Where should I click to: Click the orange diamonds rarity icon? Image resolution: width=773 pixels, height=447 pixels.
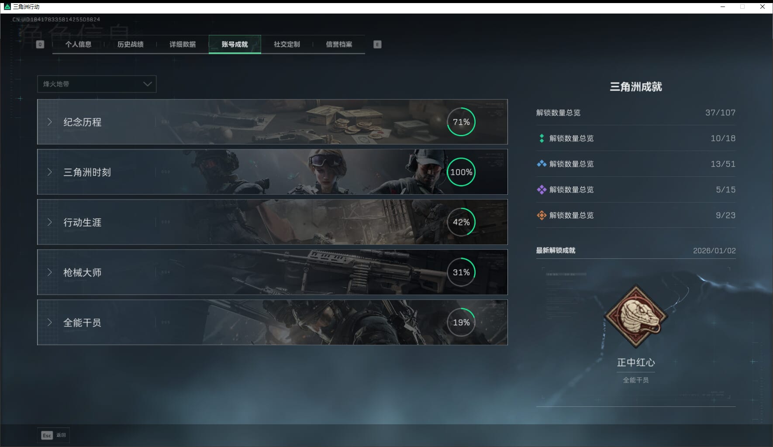[x=542, y=215]
